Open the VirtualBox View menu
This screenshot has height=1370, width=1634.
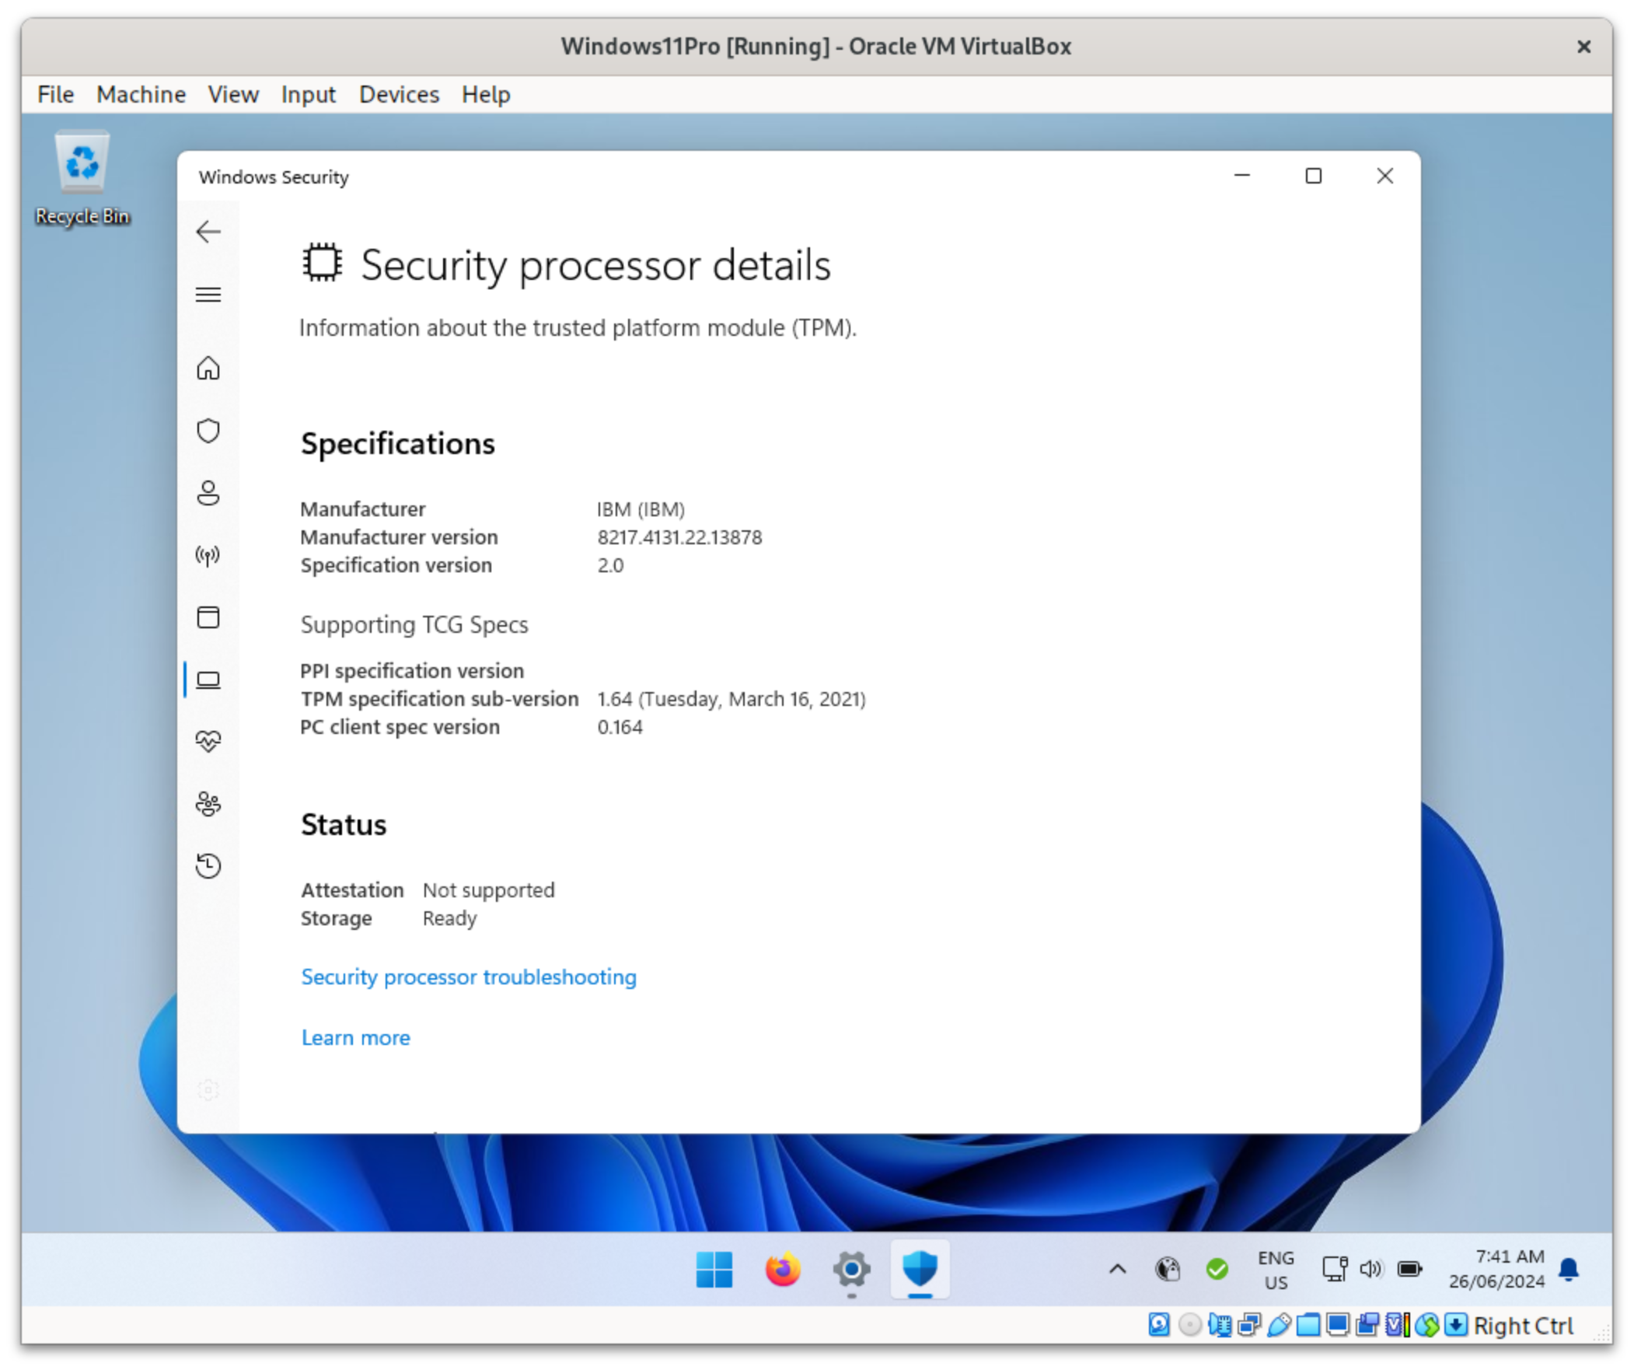click(x=232, y=94)
